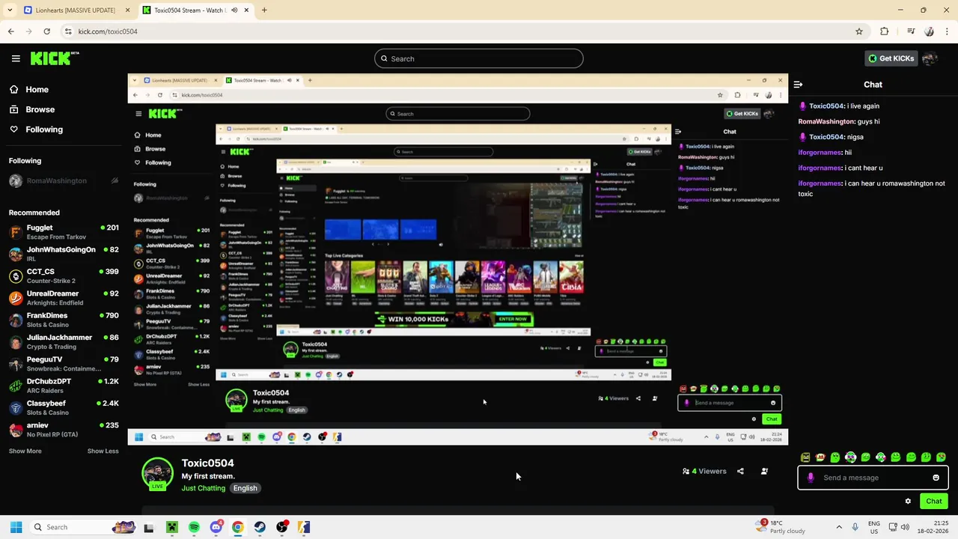Insert the olive angry square-face emote
This screenshot has width=958, height=539.
805,457
